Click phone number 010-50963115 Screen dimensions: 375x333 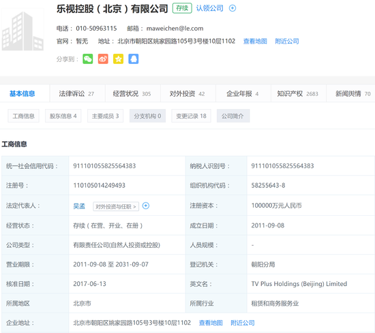coord(96,29)
